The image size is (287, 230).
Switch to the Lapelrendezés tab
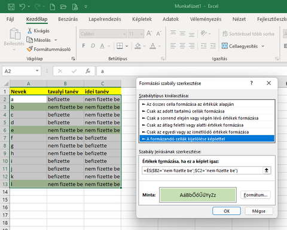click(x=105, y=19)
